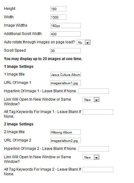Click the Hyperlink Of Image 2 field
Screen dimensions: 134x183
coord(94,149)
